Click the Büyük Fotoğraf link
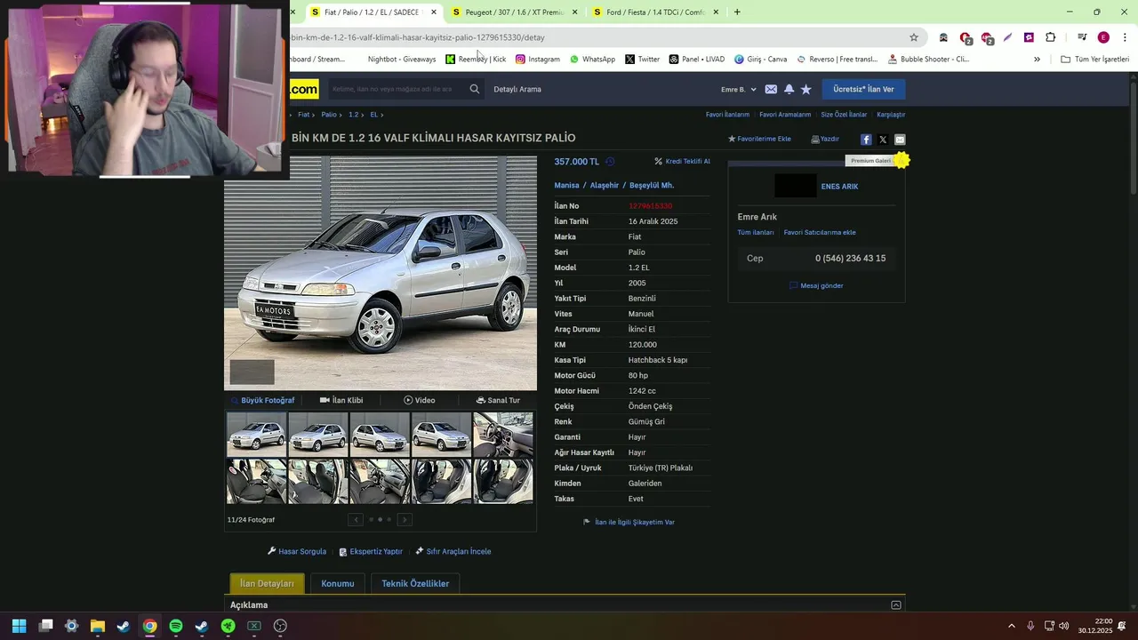The image size is (1138, 640). 263,400
